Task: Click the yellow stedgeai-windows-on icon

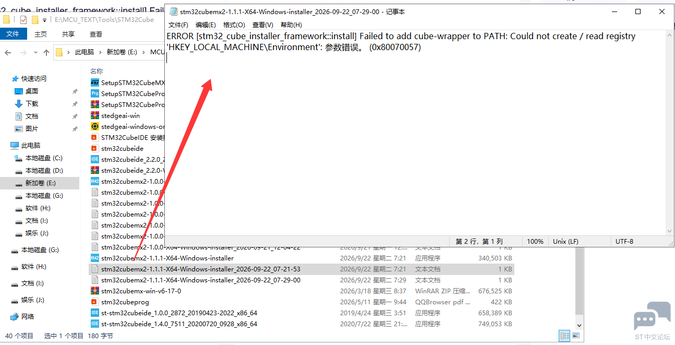Action: 94,126
